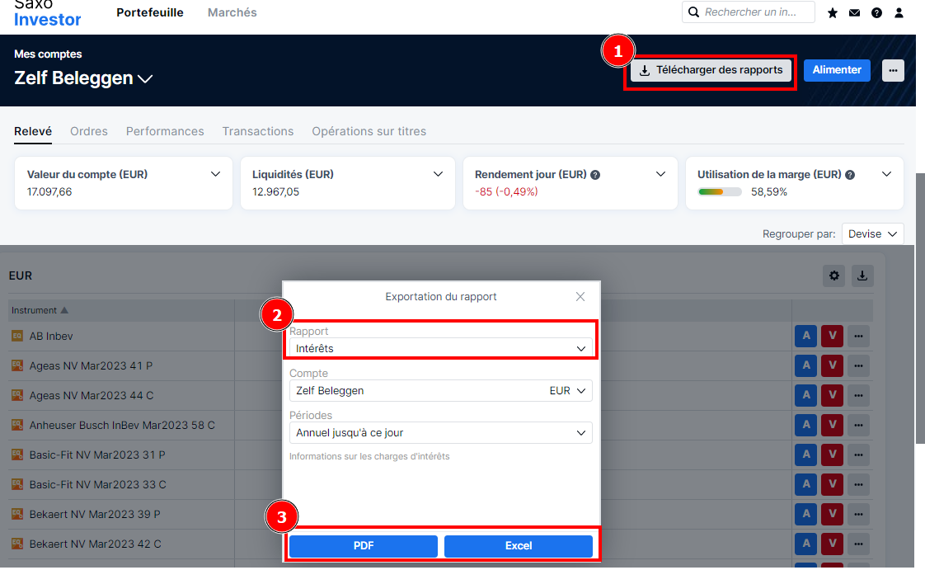The image size is (925, 570).
Task: Open the Compte dropdown Zelf Beleggen EUR
Action: [x=441, y=391]
